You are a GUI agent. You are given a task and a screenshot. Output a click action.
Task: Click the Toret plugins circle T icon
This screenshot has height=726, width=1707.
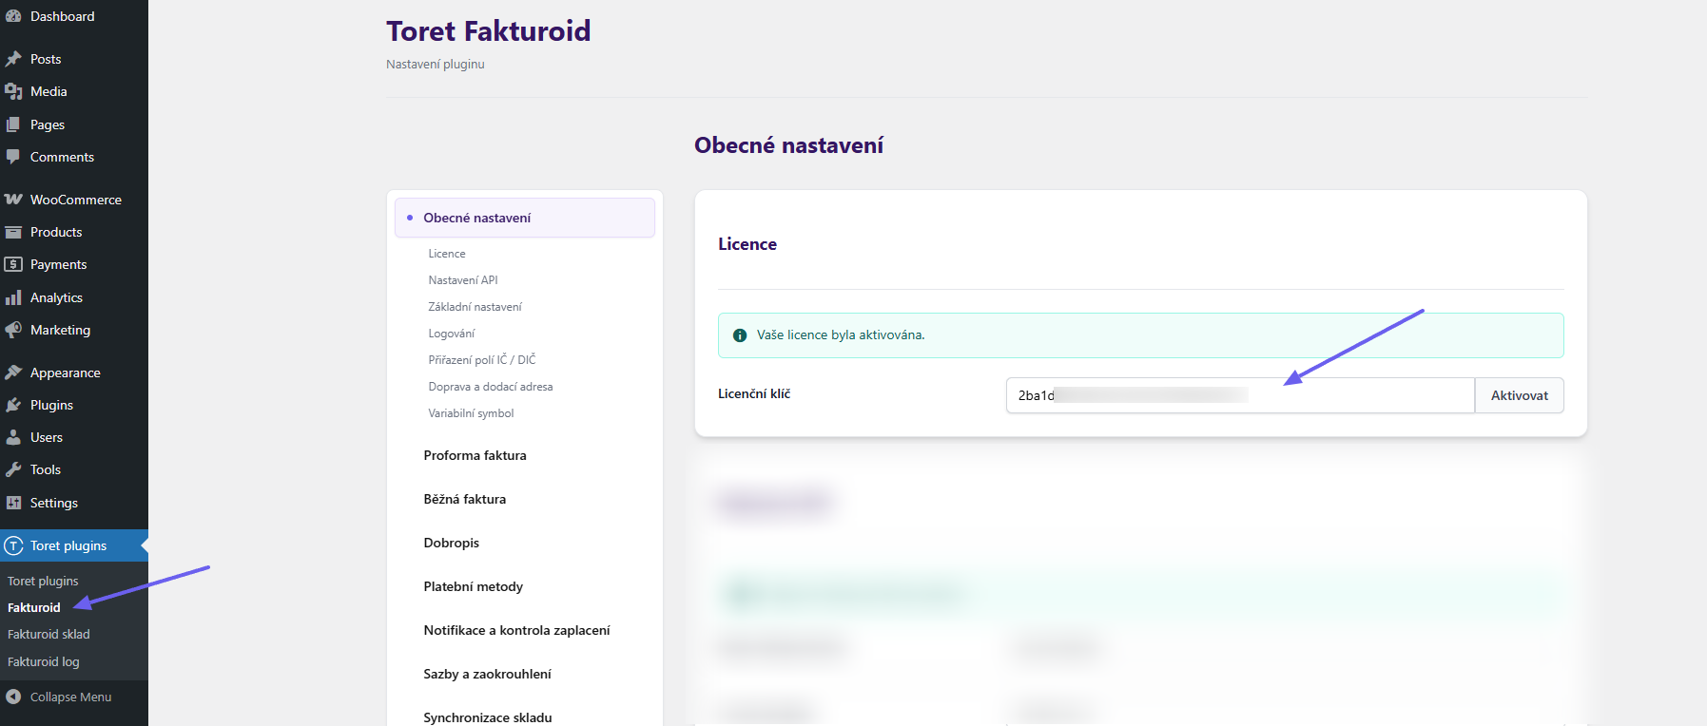[x=13, y=545]
